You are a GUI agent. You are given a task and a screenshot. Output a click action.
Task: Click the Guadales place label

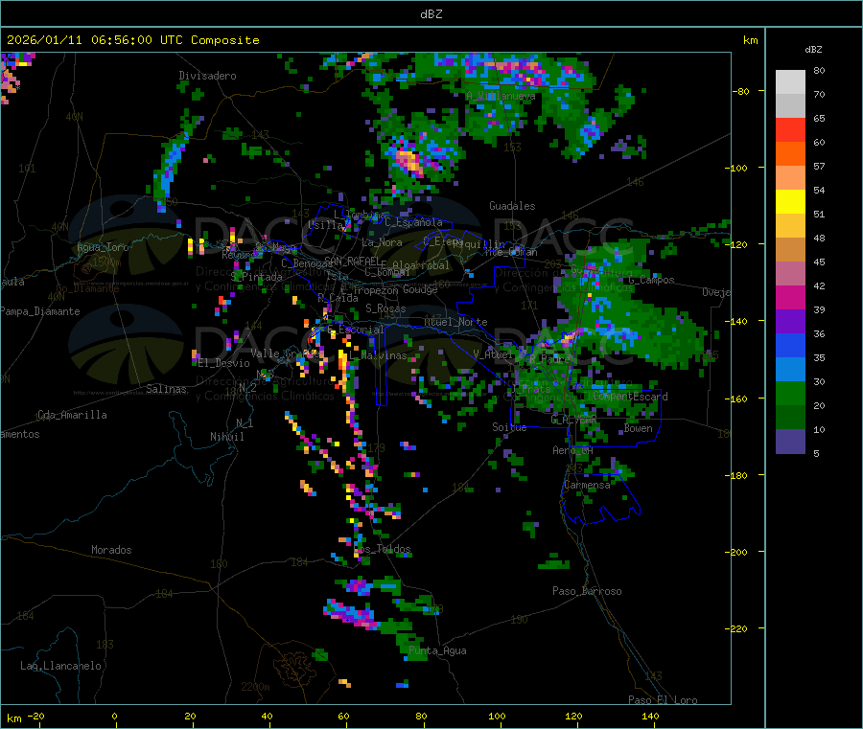point(512,206)
